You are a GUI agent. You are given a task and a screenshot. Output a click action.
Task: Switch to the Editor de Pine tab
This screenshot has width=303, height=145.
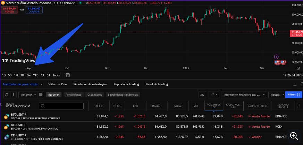pos(57,84)
